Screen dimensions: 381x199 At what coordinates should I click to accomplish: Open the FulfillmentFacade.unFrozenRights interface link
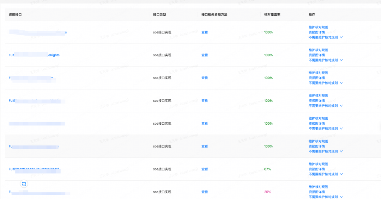tap(34, 169)
